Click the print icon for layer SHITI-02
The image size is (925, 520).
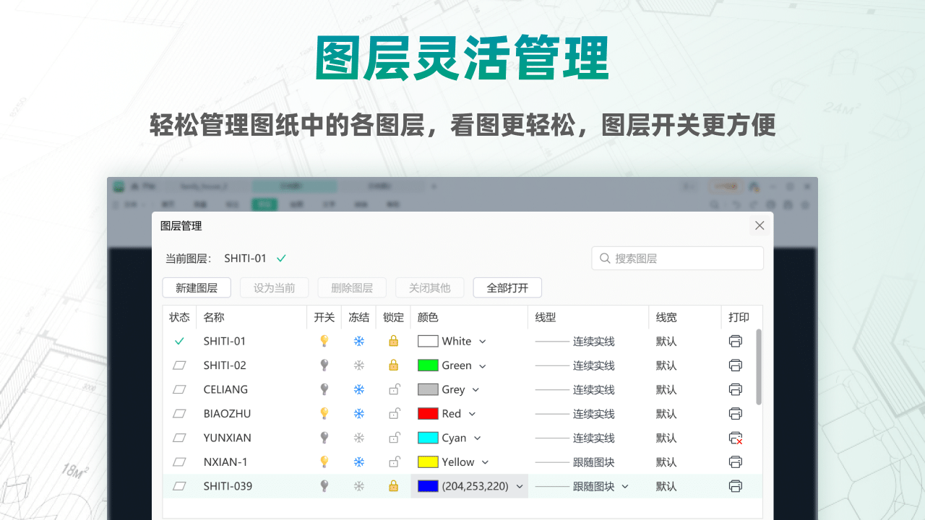735,365
